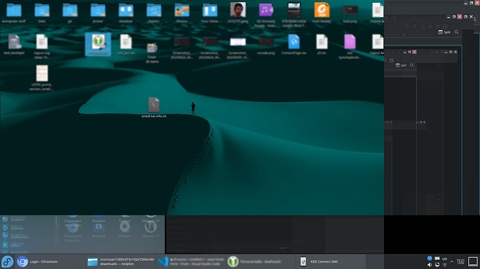The width and height of the screenshot is (480, 269).
Task: Switch to the Visual Studio Code window
Action: click(x=191, y=261)
